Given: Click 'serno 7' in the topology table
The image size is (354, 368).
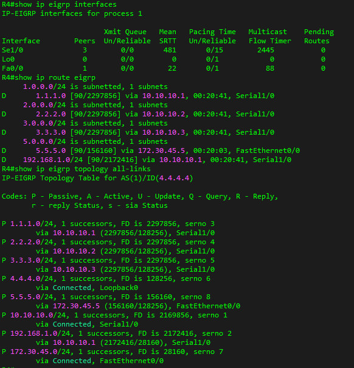Looking at the screenshot, I should [x=208, y=352].
